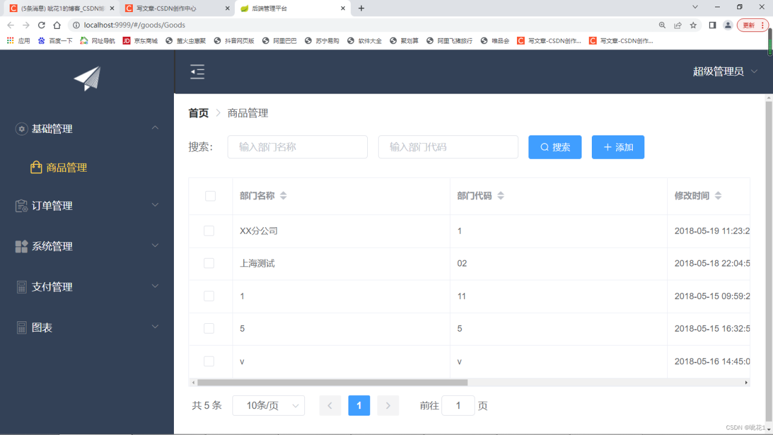This screenshot has height=435, width=773.
Task: Go to pagination page 1 button
Action: [359, 405]
